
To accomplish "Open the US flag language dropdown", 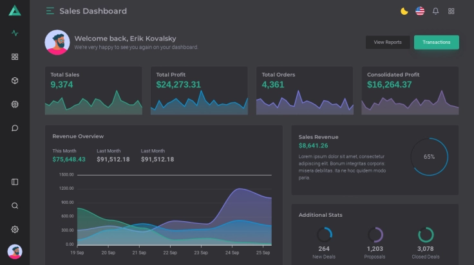I will tap(420, 11).
